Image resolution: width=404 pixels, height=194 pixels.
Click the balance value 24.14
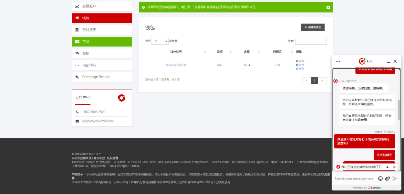click(247, 65)
